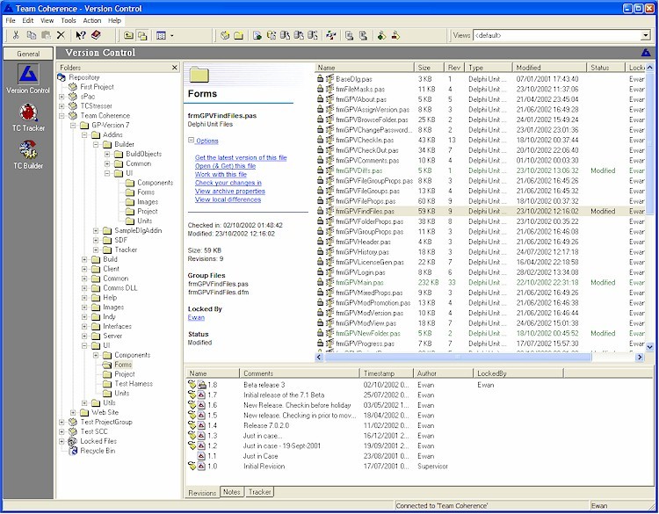Click the Ewan link under Locked By
The width and height of the screenshot is (659, 514).
point(196,317)
